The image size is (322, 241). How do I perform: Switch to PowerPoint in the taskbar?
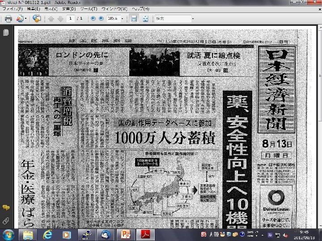(x=125, y=235)
